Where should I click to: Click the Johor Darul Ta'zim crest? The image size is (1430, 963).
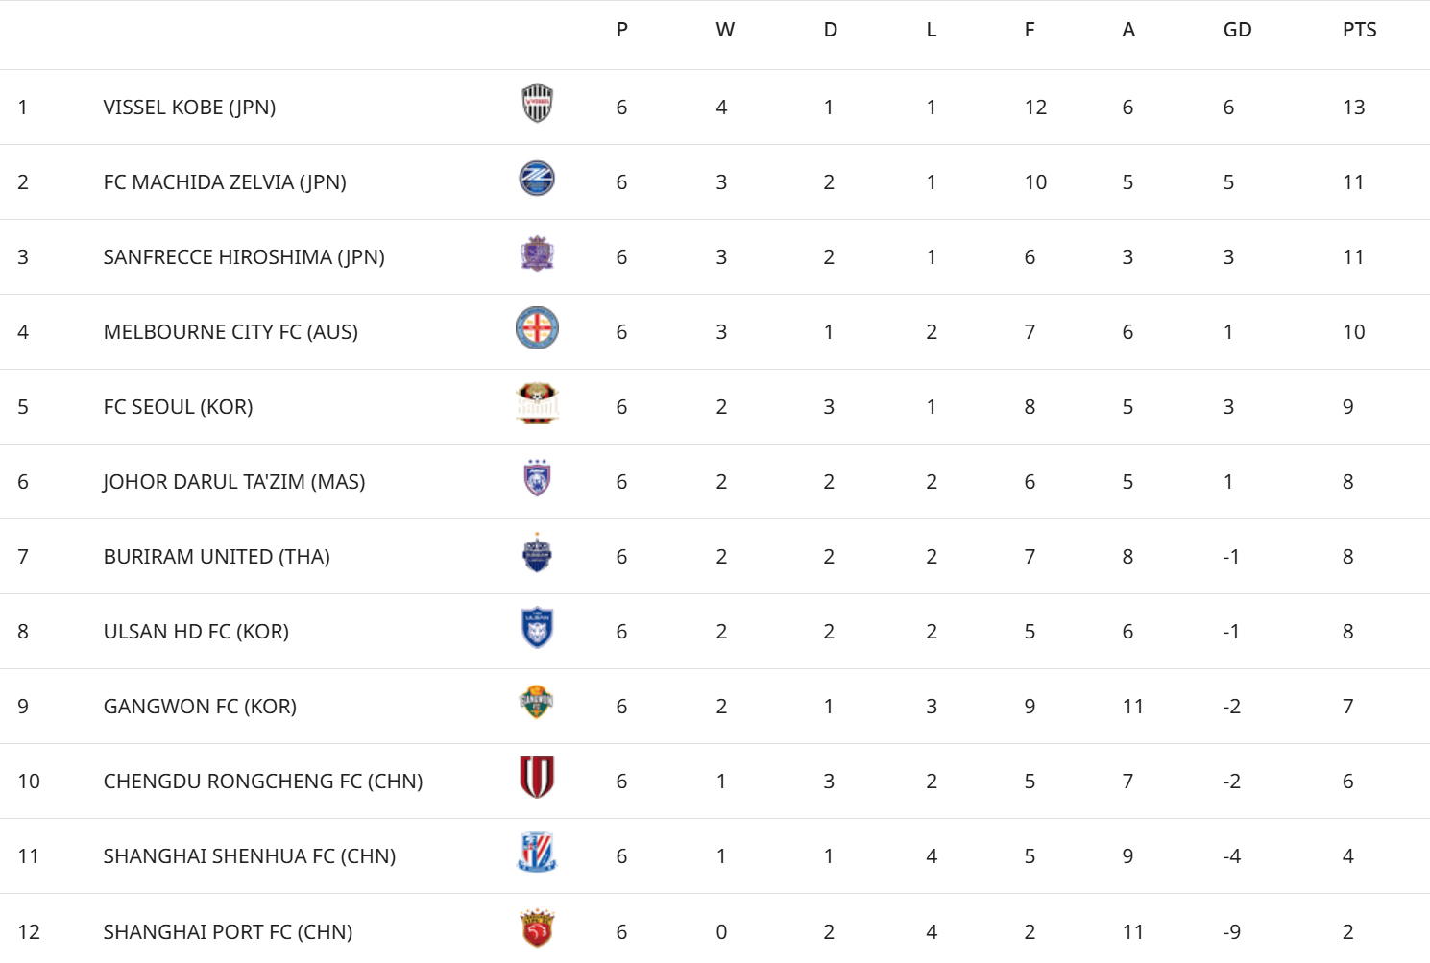click(x=537, y=478)
